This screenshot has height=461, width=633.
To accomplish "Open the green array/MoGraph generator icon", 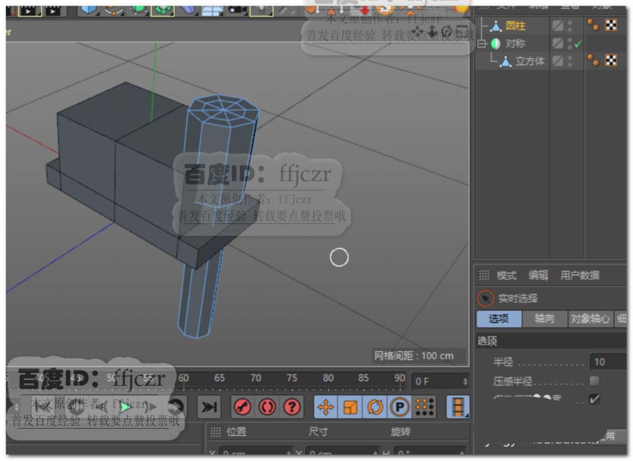I will click(x=163, y=10).
